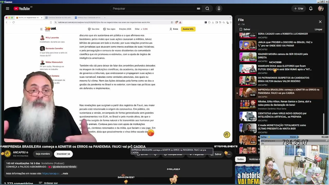
Task: Open the more actions three-dot menu
Action: 229,154
